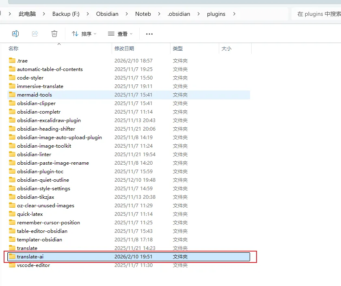Select the code-styler folder icon
The height and width of the screenshot is (286, 341).
point(12,77)
